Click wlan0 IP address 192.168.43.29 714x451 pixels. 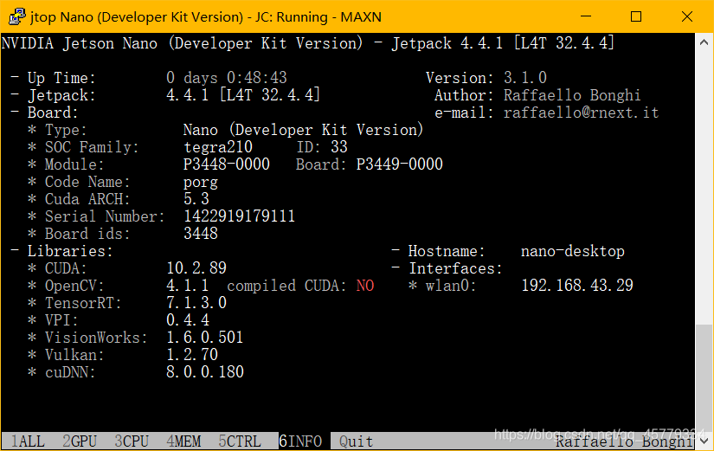577,286
